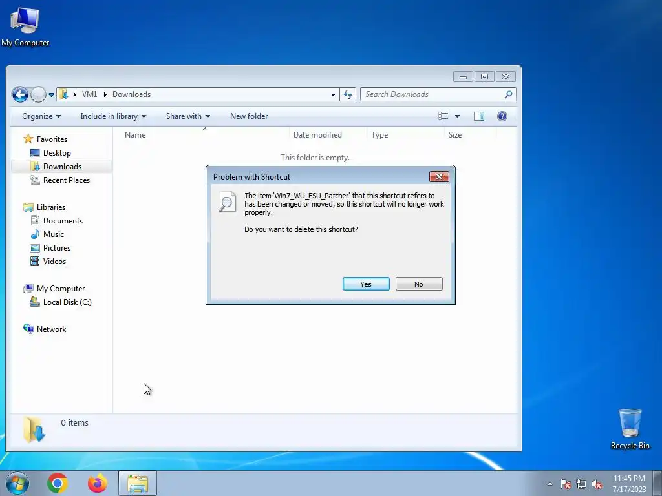This screenshot has height=496, width=662.
Task: Show hidden system tray icons
Action: click(x=550, y=484)
